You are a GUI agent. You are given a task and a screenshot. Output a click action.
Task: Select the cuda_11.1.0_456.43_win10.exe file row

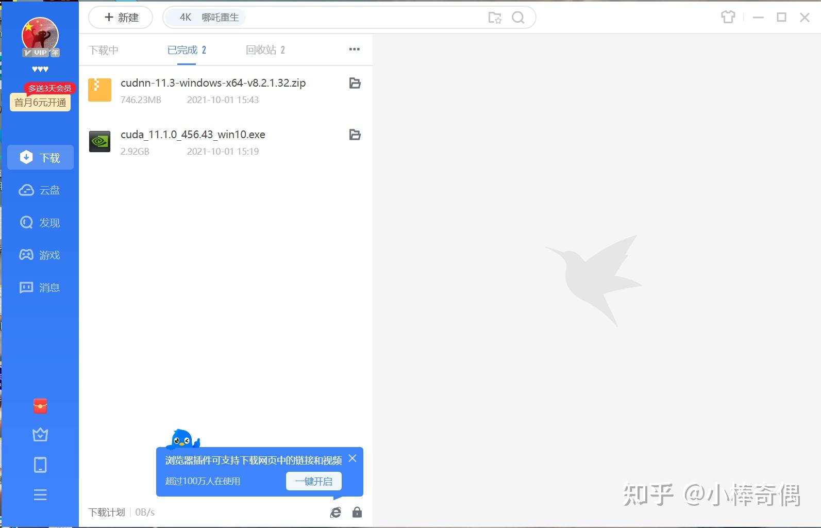226,142
